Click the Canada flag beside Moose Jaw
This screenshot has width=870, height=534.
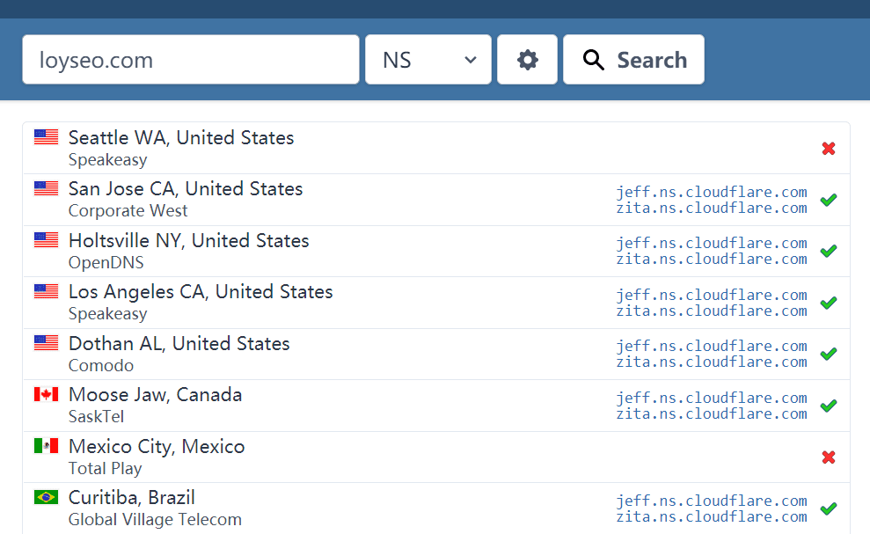click(x=46, y=394)
